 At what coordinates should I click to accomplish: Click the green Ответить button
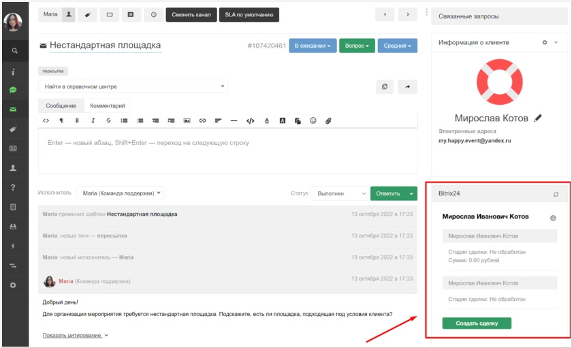(387, 193)
